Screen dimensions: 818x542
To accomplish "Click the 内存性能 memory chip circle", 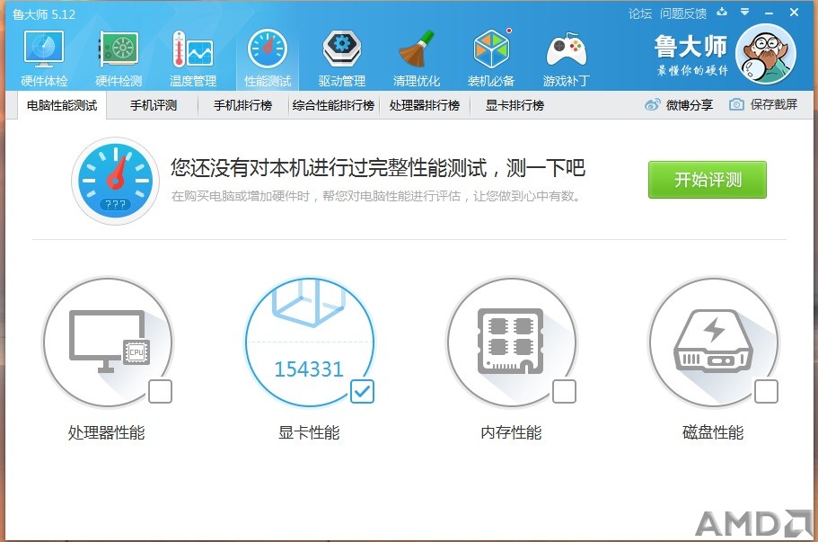I will [x=512, y=342].
